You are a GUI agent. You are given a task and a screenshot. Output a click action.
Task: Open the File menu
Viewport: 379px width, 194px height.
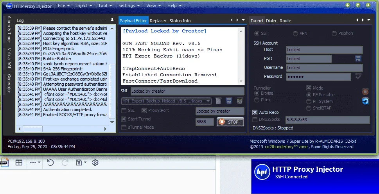click(64, 5)
